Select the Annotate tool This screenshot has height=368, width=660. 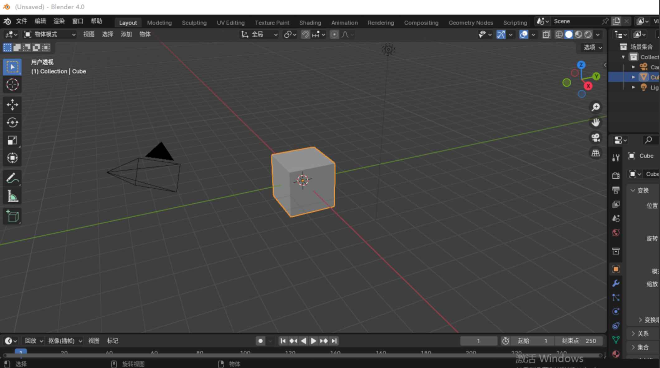12,178
